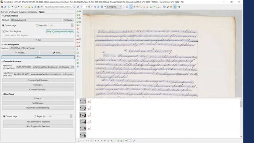The image size is (254, 143).
Task: Collapse the Text Recognition section
Action: click(2, 44)
